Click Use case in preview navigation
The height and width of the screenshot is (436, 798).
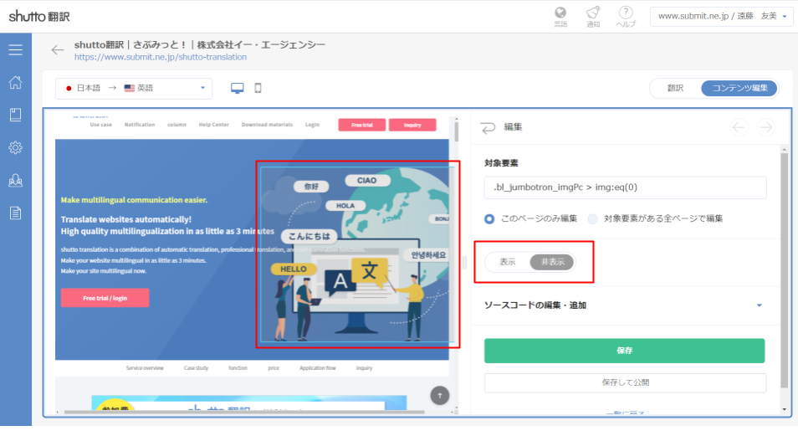click(x=100, y=125)
